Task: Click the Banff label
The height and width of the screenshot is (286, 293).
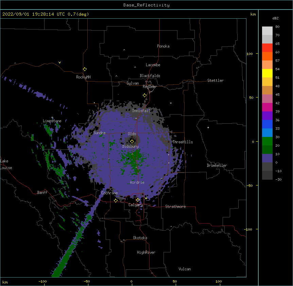Action: coord(42,193)
